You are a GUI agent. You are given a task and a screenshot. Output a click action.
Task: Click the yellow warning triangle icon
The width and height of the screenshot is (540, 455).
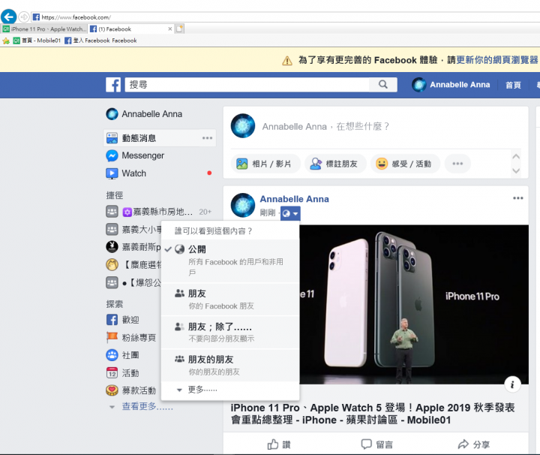pos(287,61)
